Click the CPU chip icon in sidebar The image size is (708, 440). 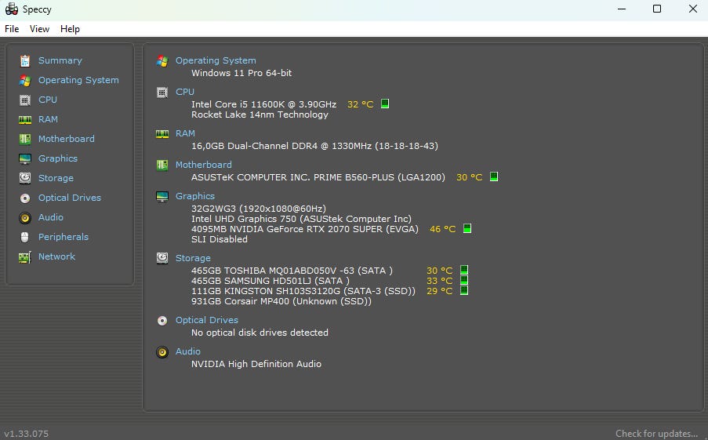(x=25, y=100)
